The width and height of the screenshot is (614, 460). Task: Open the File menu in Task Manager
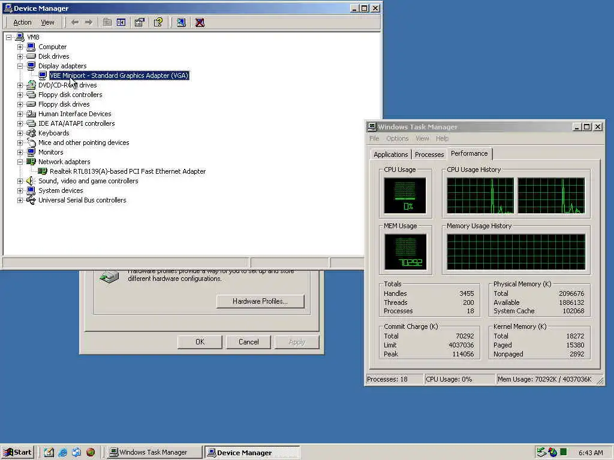coord(374,138)
